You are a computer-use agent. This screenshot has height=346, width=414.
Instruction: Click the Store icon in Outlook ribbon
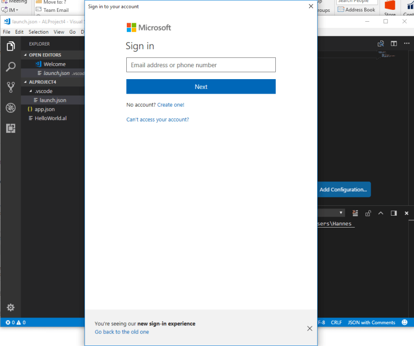pyautogui.click(x=390, y=8)
